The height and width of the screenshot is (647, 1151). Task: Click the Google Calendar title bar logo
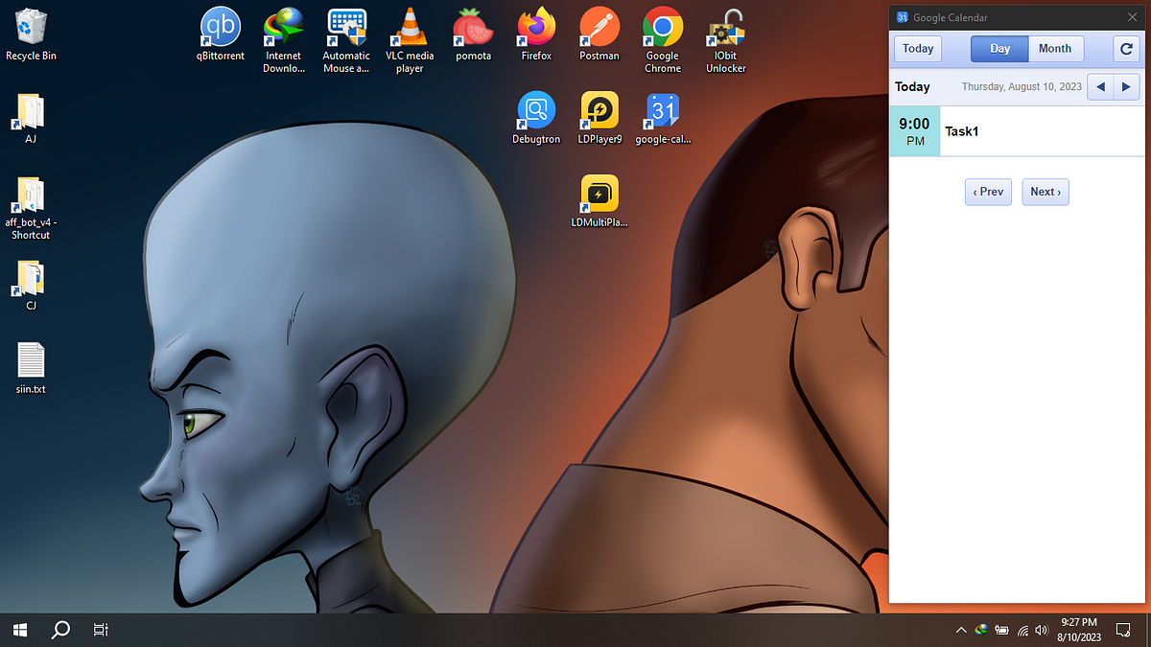[902, 17]
